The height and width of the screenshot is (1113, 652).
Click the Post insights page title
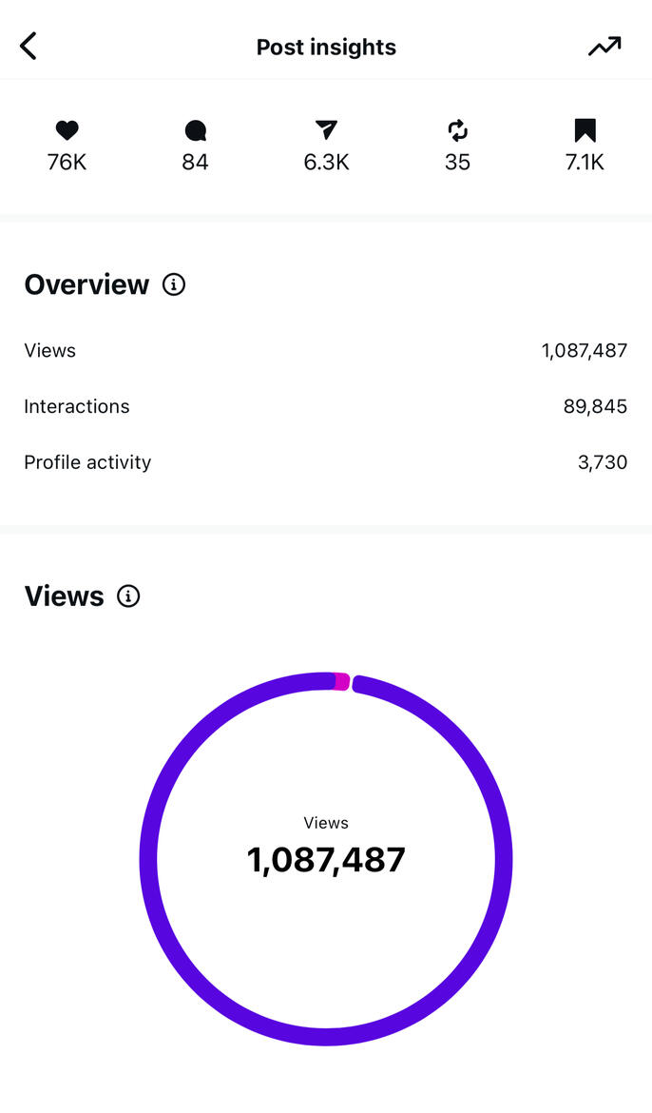326,48
